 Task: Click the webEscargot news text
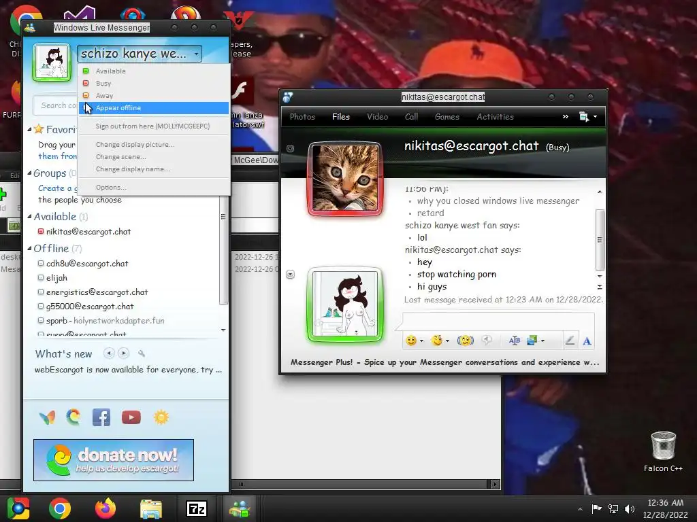pyautogui.click(x=128, y=370)
